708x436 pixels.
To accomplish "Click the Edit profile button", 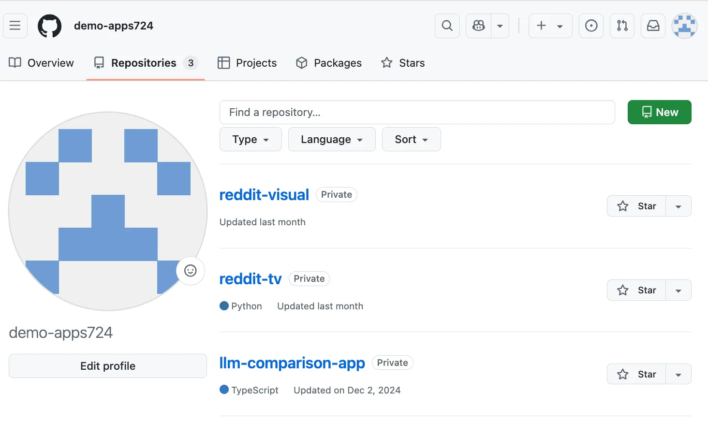I will [107, 366].
